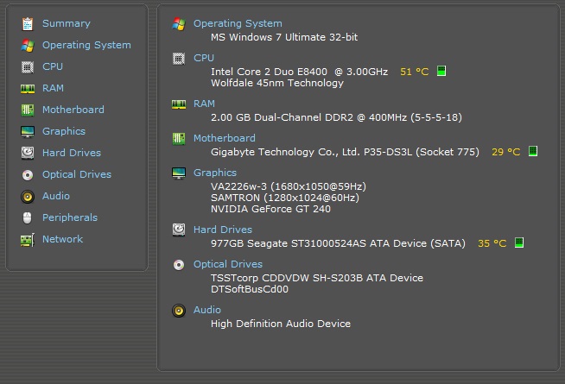Click the Peripherals mouse icon in sidebar
The image size is (565, 384).
(28, 217)
